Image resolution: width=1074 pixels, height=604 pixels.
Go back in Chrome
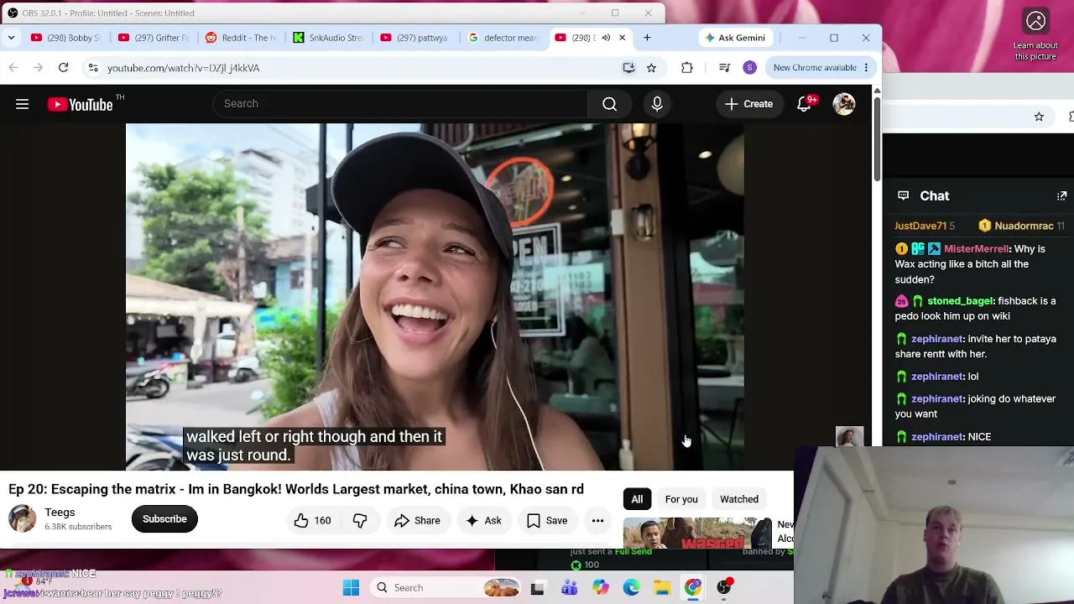tap(13, 68)
